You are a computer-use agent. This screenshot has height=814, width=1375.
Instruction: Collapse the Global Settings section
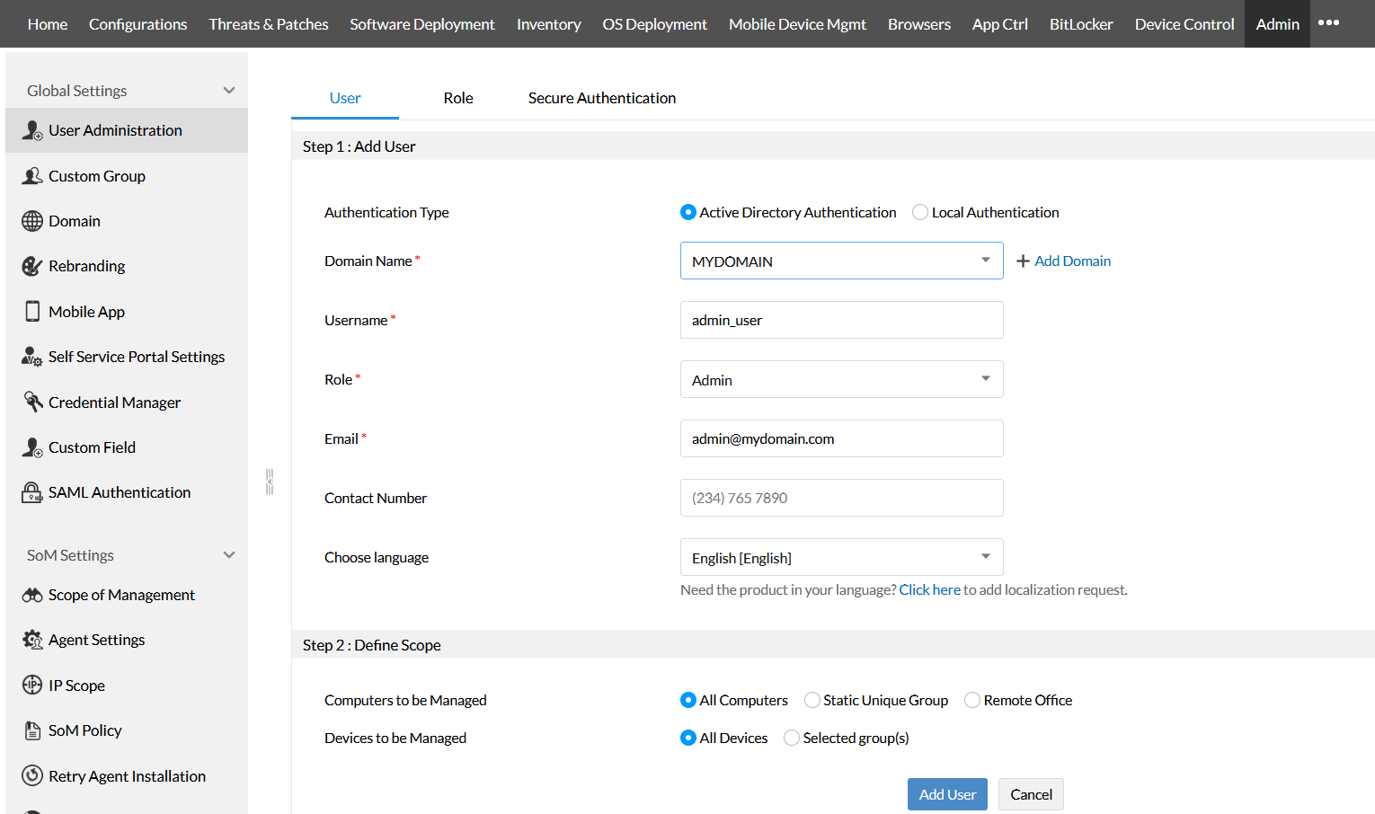[229, 91]
